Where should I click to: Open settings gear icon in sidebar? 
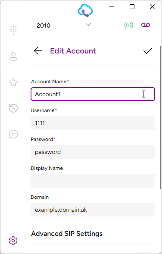click(x=13, y=241)
